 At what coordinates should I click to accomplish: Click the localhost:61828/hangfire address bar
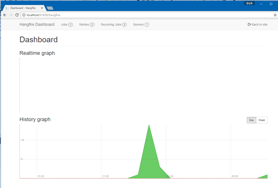point(149,15)
